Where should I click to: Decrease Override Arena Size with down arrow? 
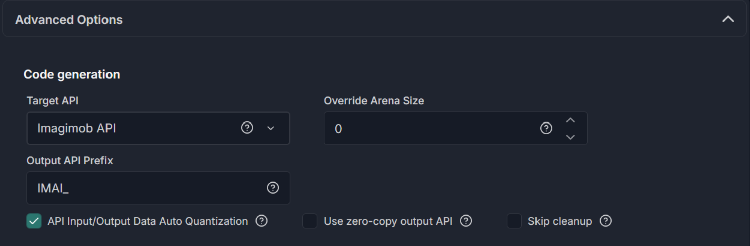click(x=570, y=137)
